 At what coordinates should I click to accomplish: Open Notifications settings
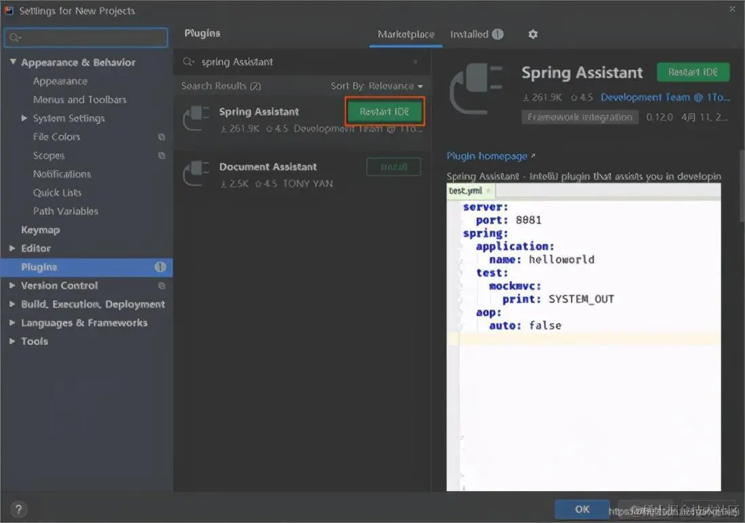tap(62, 174)
